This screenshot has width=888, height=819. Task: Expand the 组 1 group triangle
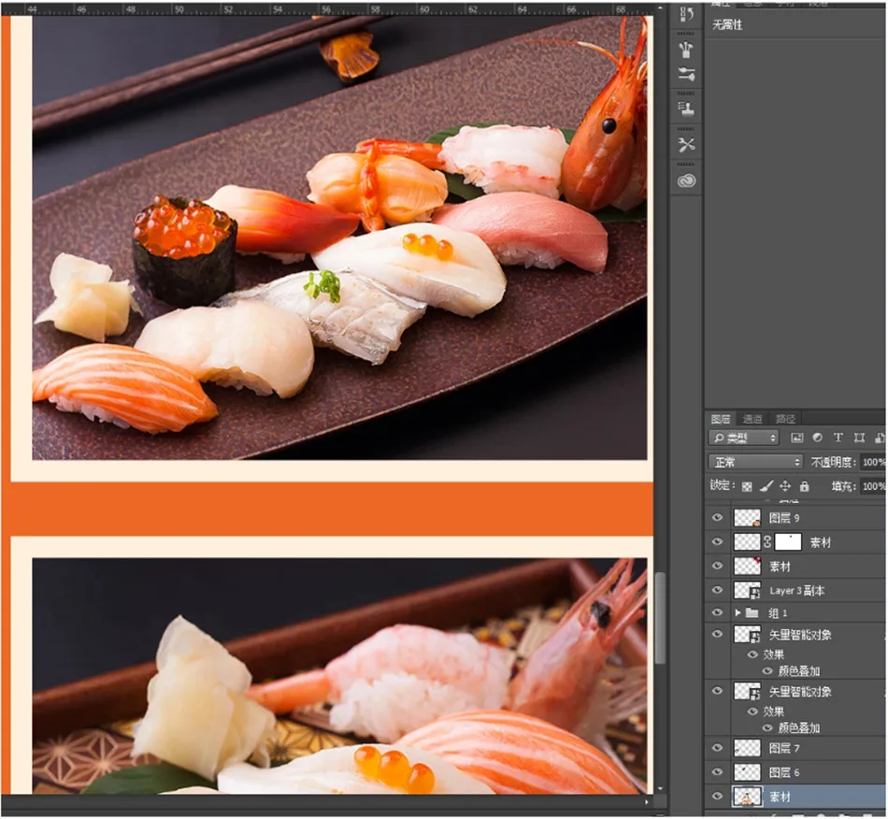coord(738,612)
